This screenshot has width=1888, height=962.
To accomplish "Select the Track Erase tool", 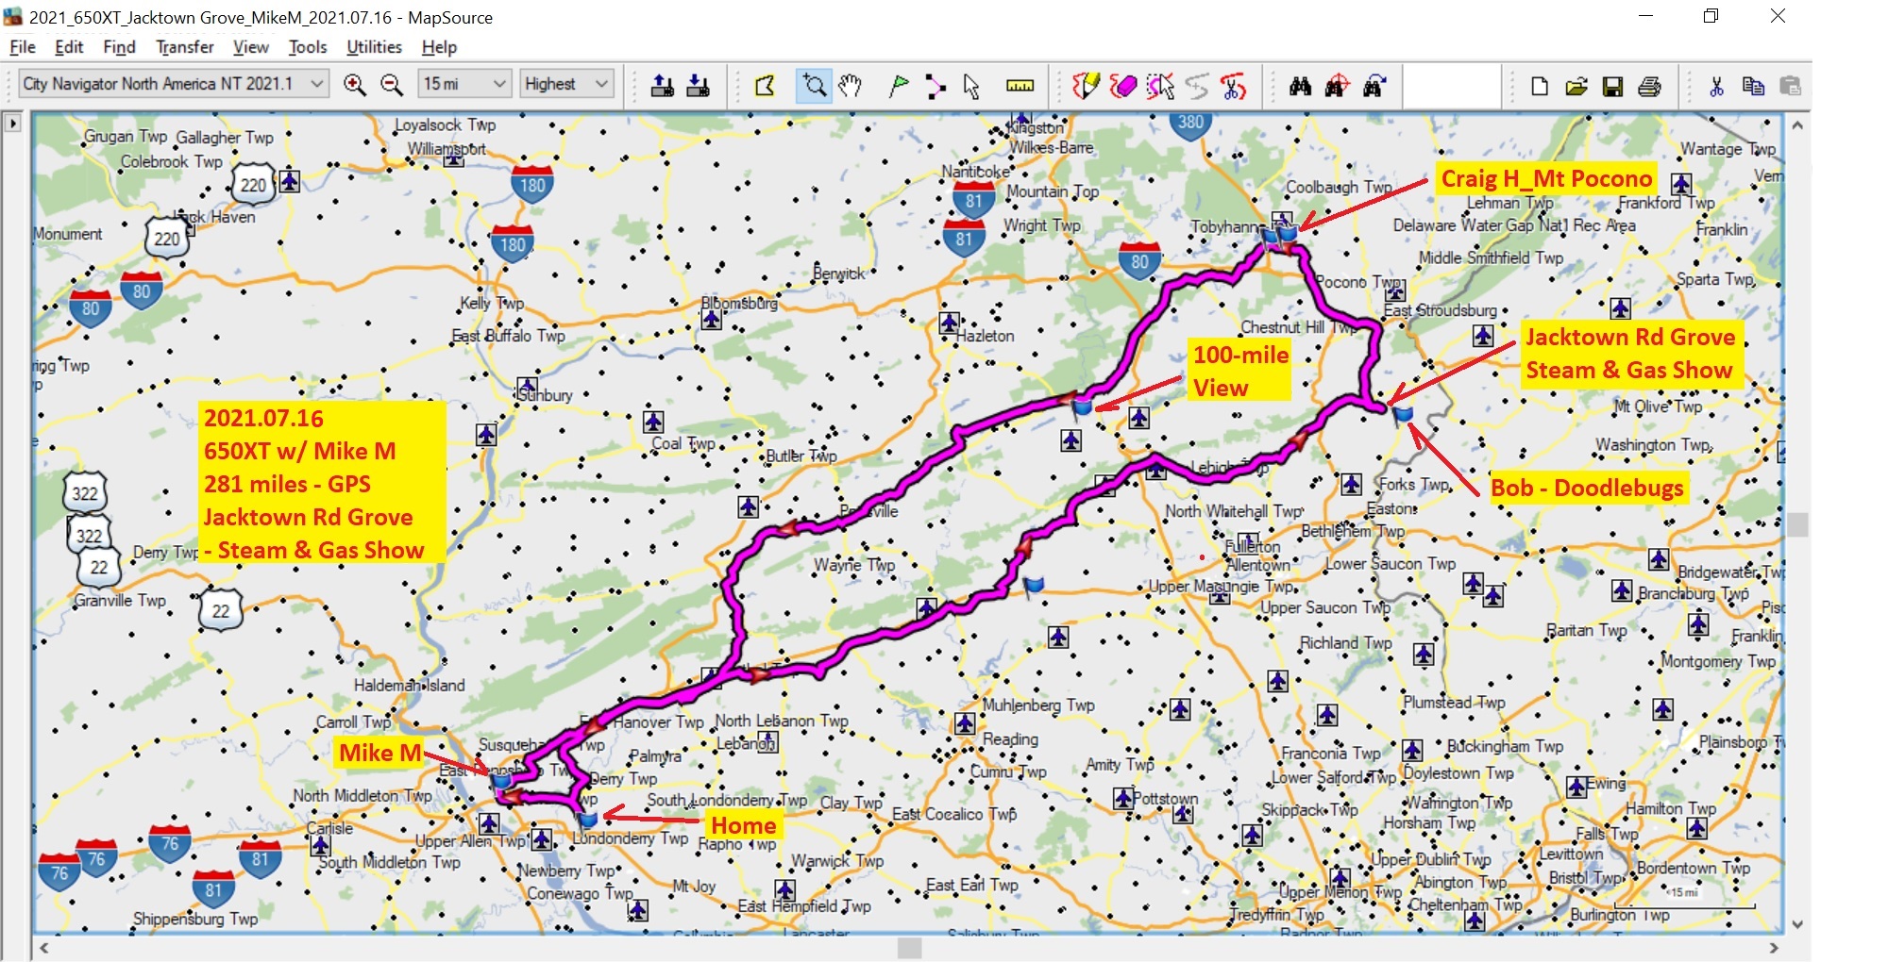I will pos(1123,86).
